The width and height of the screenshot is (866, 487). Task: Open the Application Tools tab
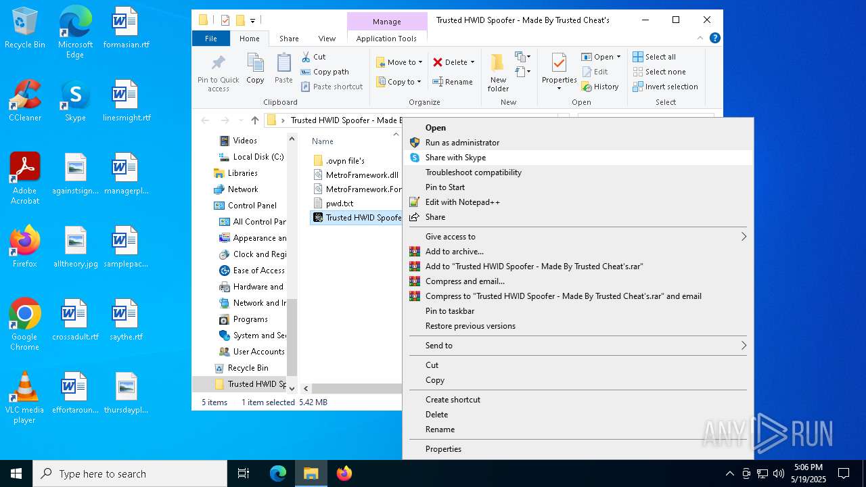tap(386, 39)
